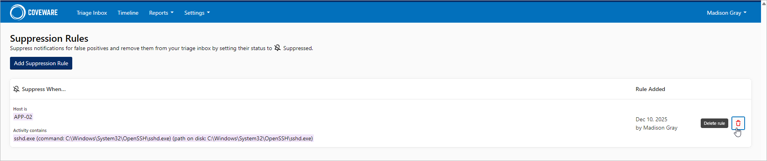Expand the Settings dropdown menu

coord(197,13)
